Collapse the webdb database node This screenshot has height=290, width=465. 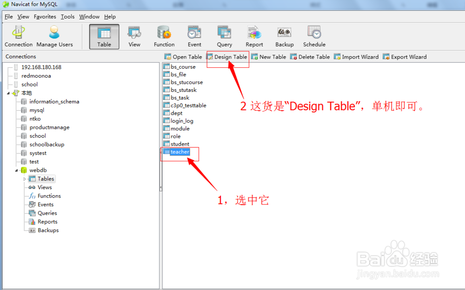pos(16,170)
